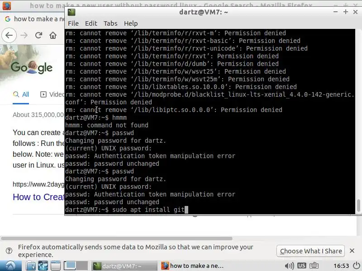
Task: Minimize the dartz@VM7 terminal window
Action: [x=335, y=12]
